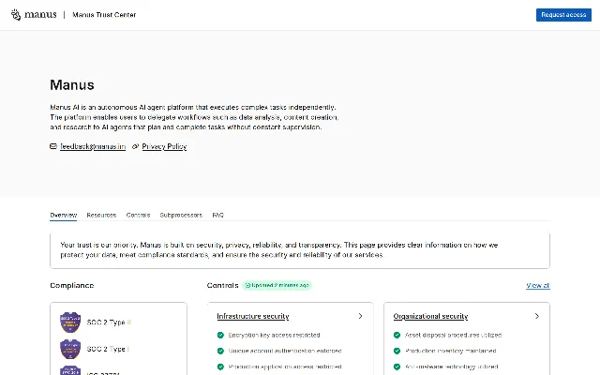Open the feedback@manus.im email link
The height and width of the screenshot is (375, 600).
(x=93, y=146)
